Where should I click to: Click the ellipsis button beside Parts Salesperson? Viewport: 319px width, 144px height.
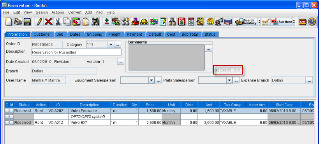click(236, 80)
